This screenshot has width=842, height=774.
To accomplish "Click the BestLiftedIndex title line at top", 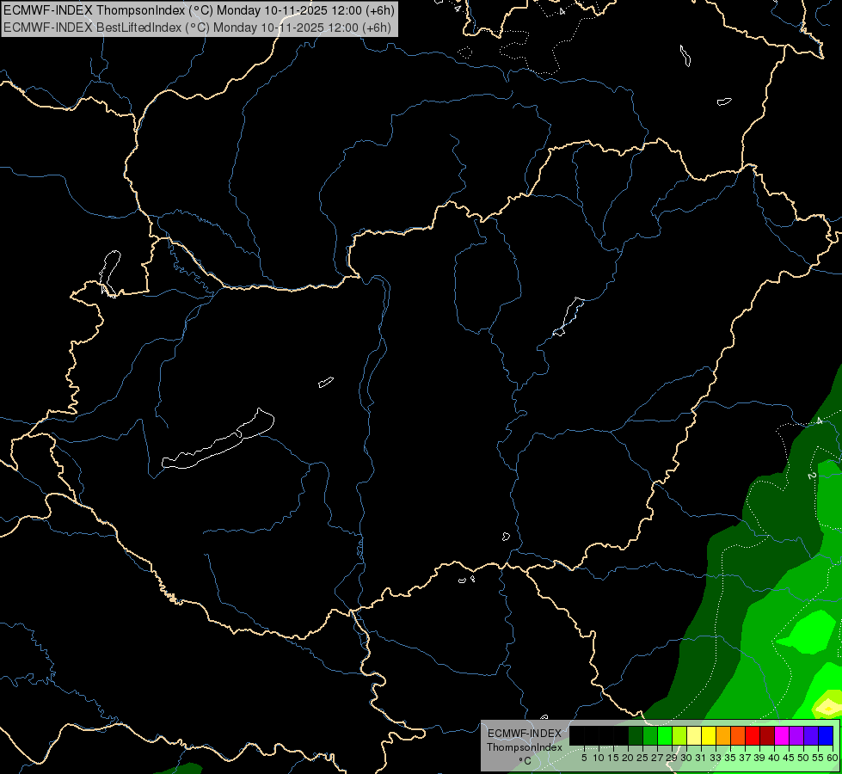I will click(x=197, y=27).
